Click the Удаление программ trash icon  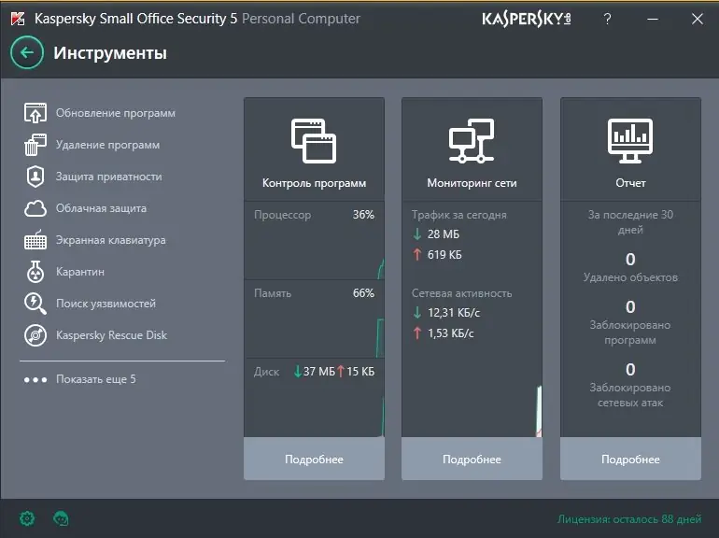pyautogui.click(x=35, y=145)
